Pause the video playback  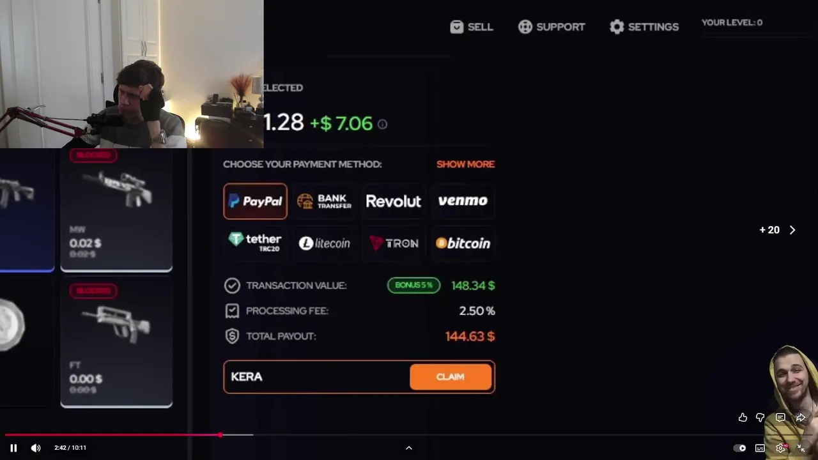pos(13,448)
